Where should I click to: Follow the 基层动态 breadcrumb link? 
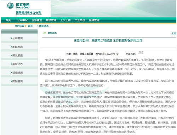click(x=44, y=26)
